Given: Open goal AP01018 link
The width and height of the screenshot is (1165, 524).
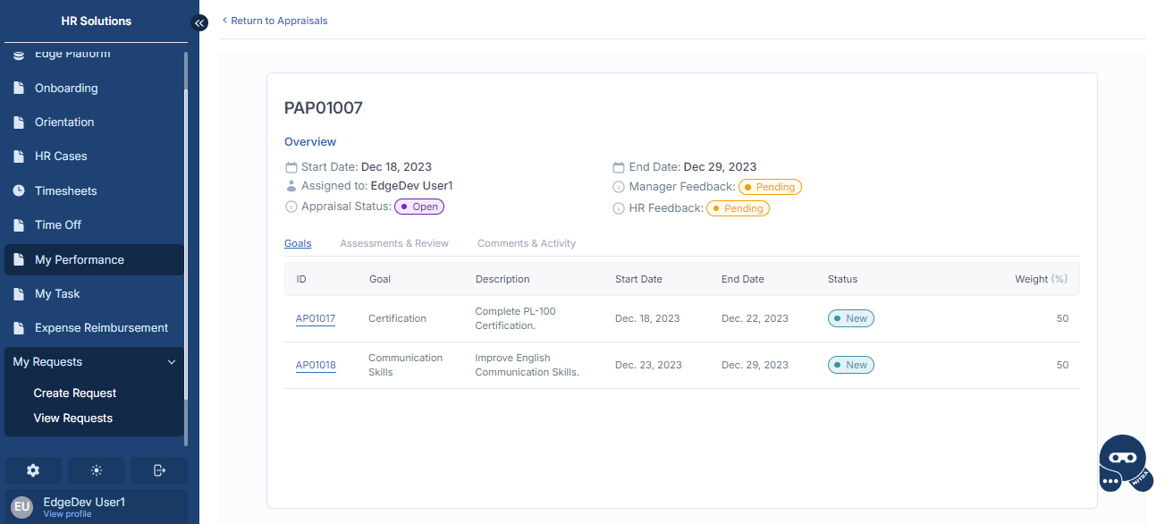Looking at the screenshot, I should [316, 365].
